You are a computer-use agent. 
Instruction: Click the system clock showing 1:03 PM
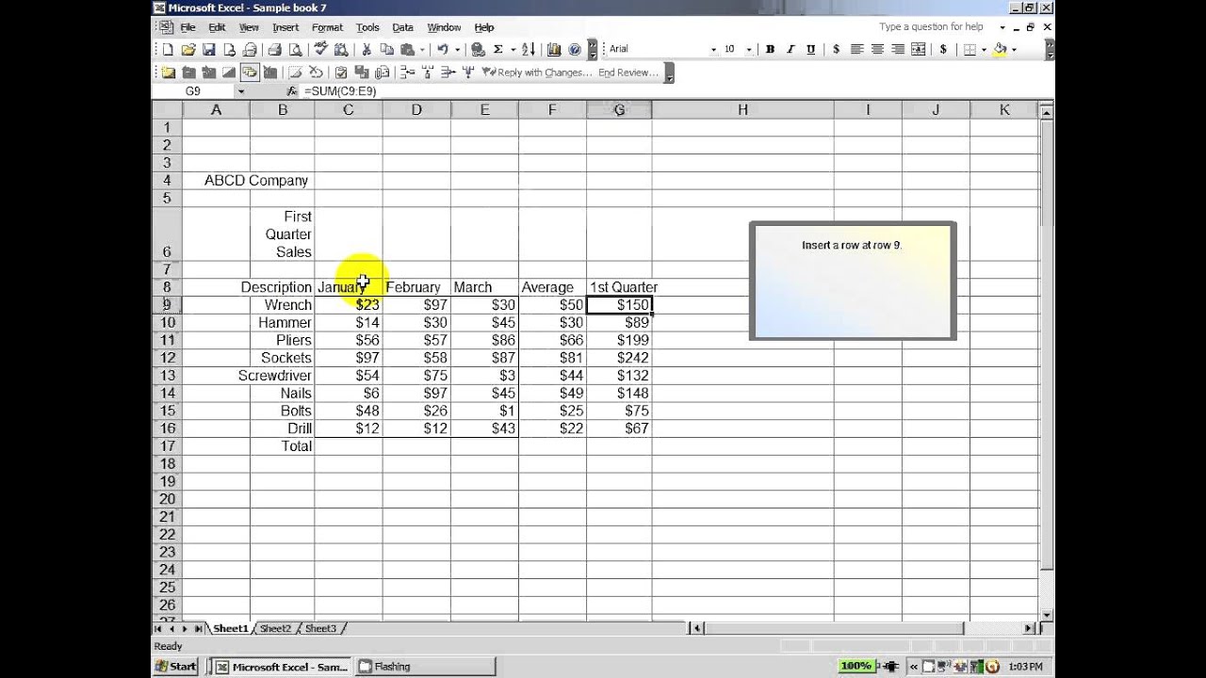tap(1024, 666)
